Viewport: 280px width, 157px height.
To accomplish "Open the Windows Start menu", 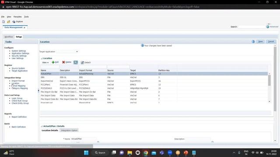I will tap(86, 153).
